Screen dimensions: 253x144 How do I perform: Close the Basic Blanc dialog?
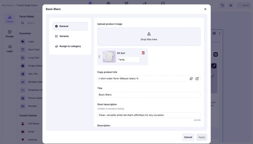(x=205, y=9)
